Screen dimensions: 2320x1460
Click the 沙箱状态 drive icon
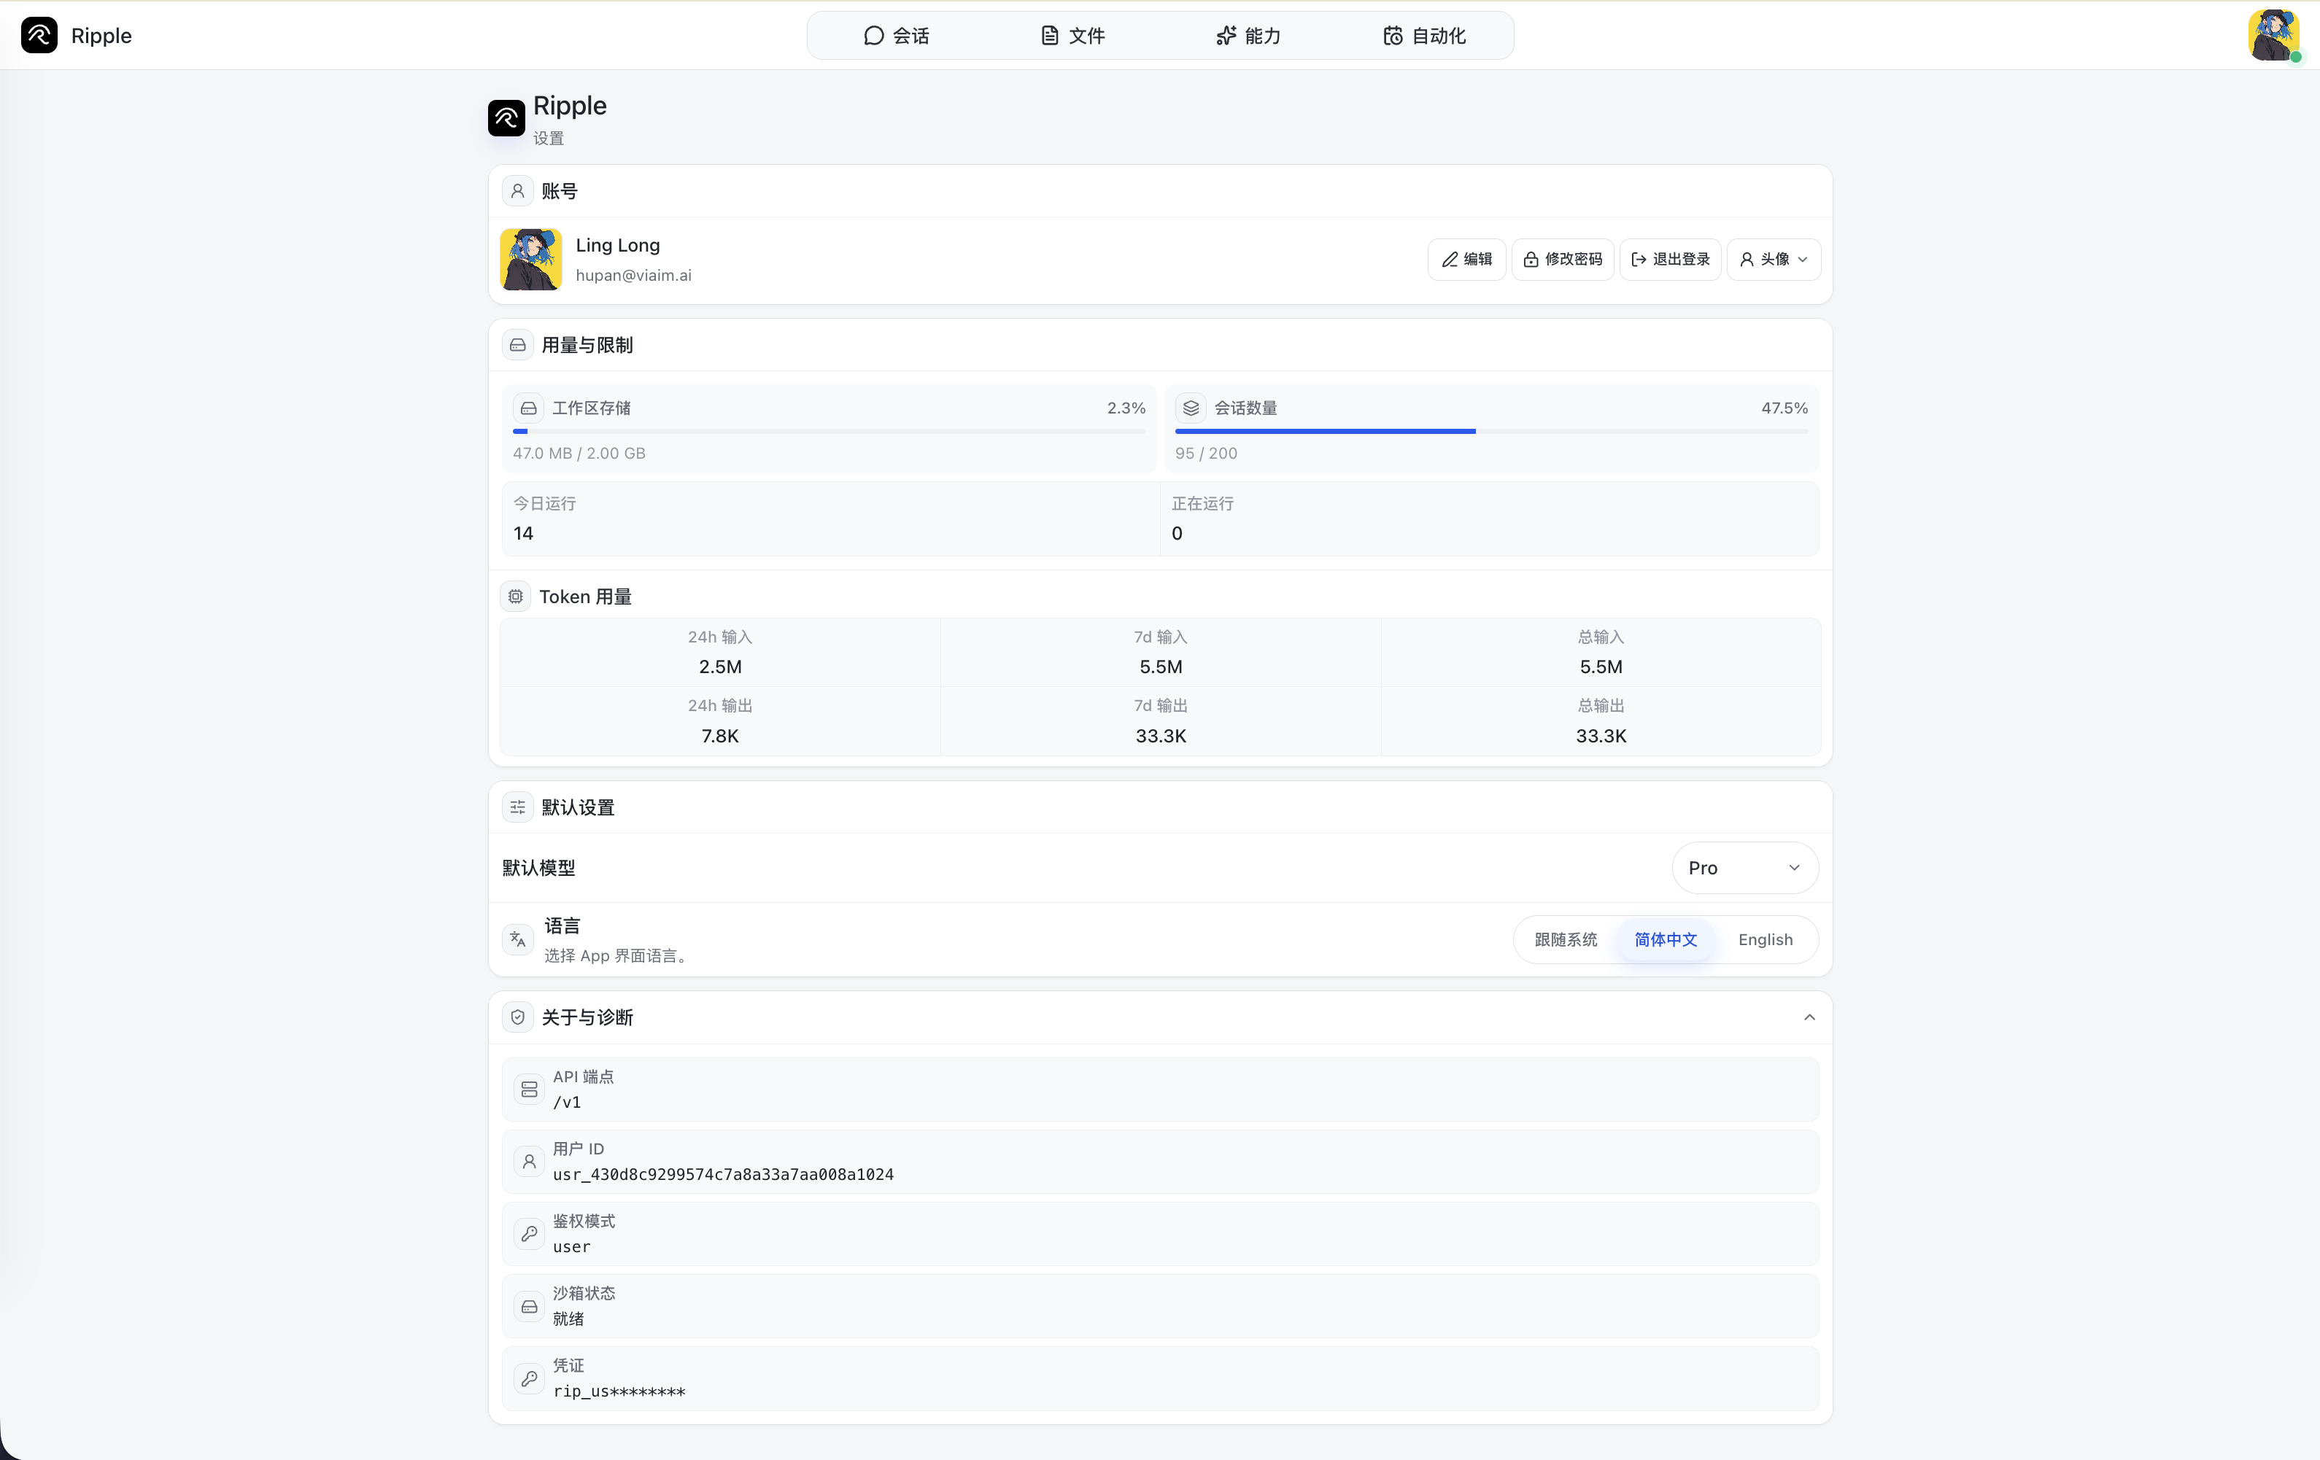tap(529, 1306)
